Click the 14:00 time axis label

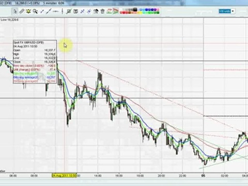click(x=98, y=176)
